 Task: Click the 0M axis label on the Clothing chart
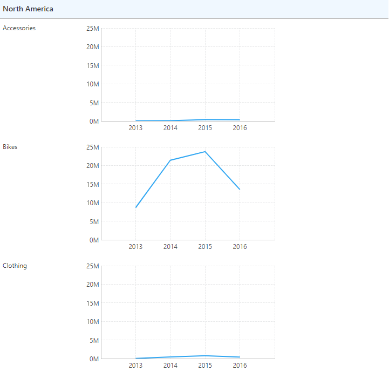coord(94,359)
